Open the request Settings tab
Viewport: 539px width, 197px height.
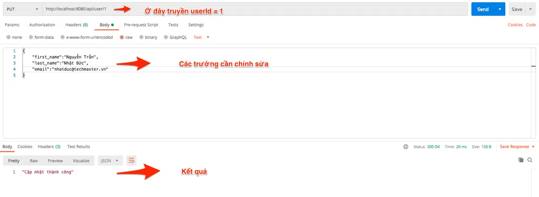pos(196,25)
